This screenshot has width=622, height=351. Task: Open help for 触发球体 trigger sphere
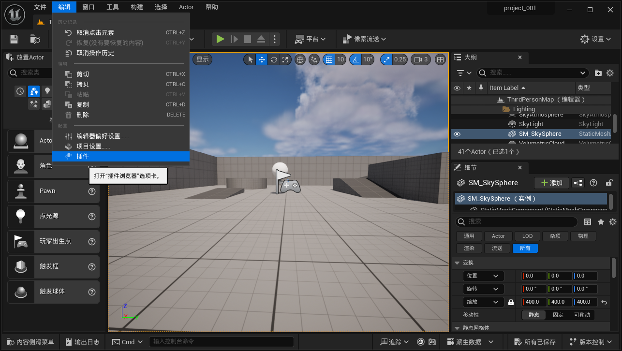[x=92, y=292]
